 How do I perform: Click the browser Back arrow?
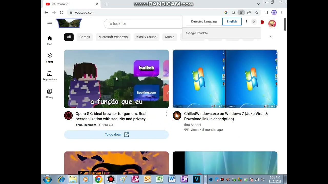46,13
